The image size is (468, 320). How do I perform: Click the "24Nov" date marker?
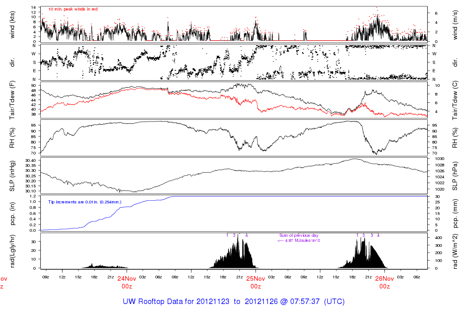127,278
